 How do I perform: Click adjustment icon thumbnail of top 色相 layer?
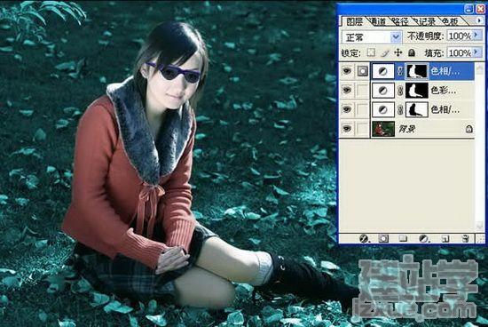click(x=383, y=71)
